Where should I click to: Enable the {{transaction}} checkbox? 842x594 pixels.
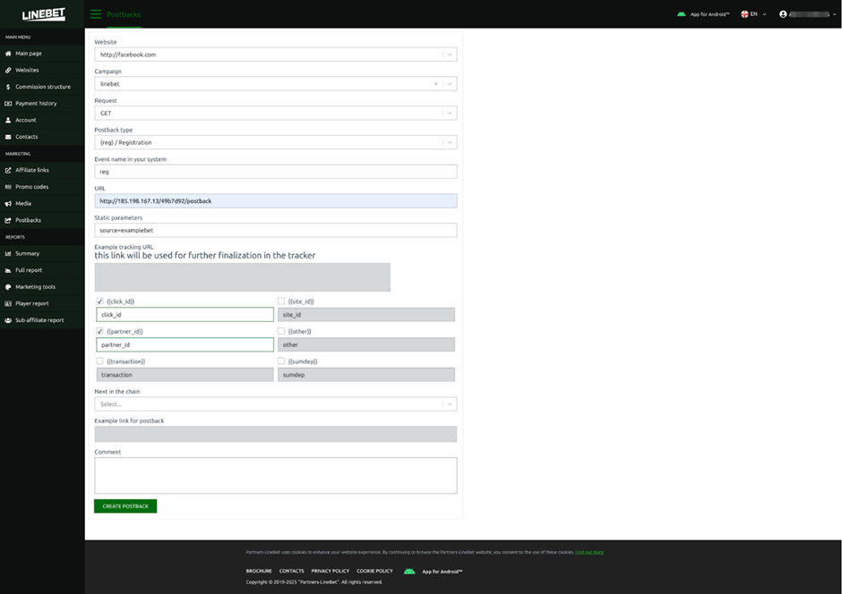(100, 361)
